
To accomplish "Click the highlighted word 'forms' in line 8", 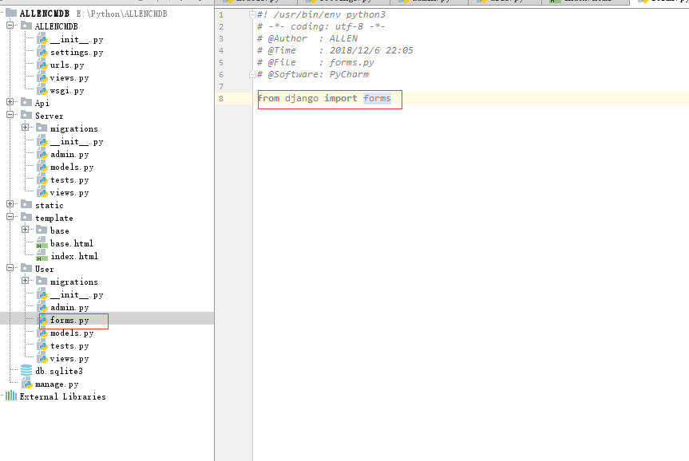I will click(x=377, y=98).
